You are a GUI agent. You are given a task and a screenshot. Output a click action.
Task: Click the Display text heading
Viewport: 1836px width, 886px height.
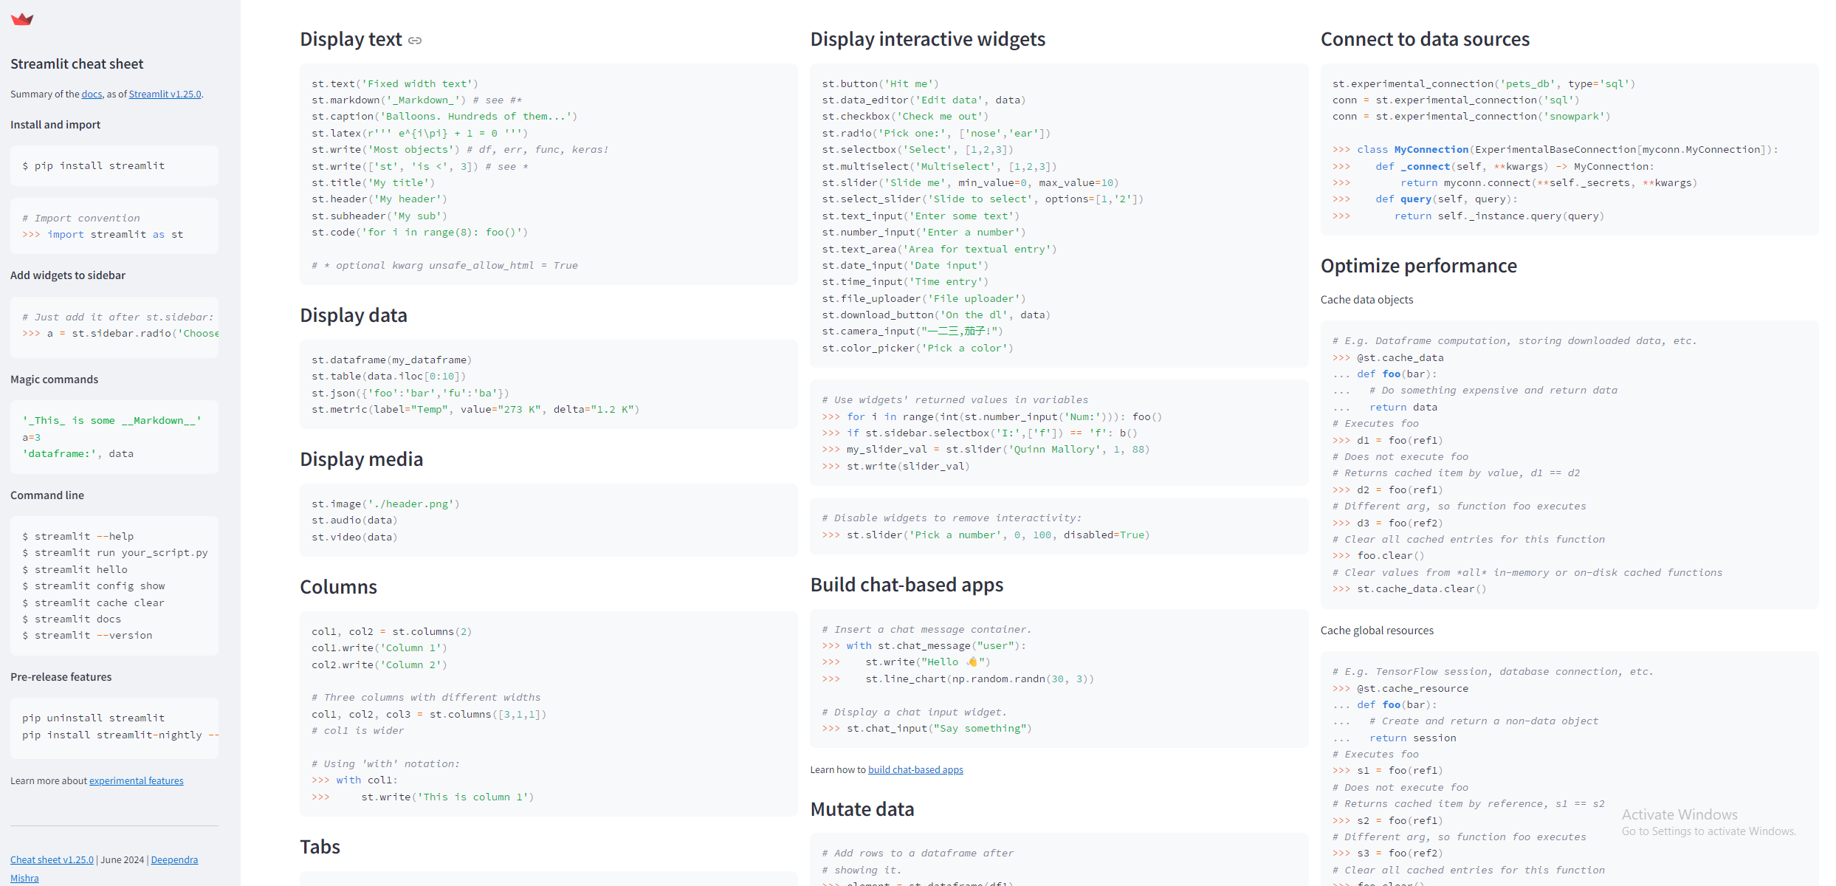point(351,39)
